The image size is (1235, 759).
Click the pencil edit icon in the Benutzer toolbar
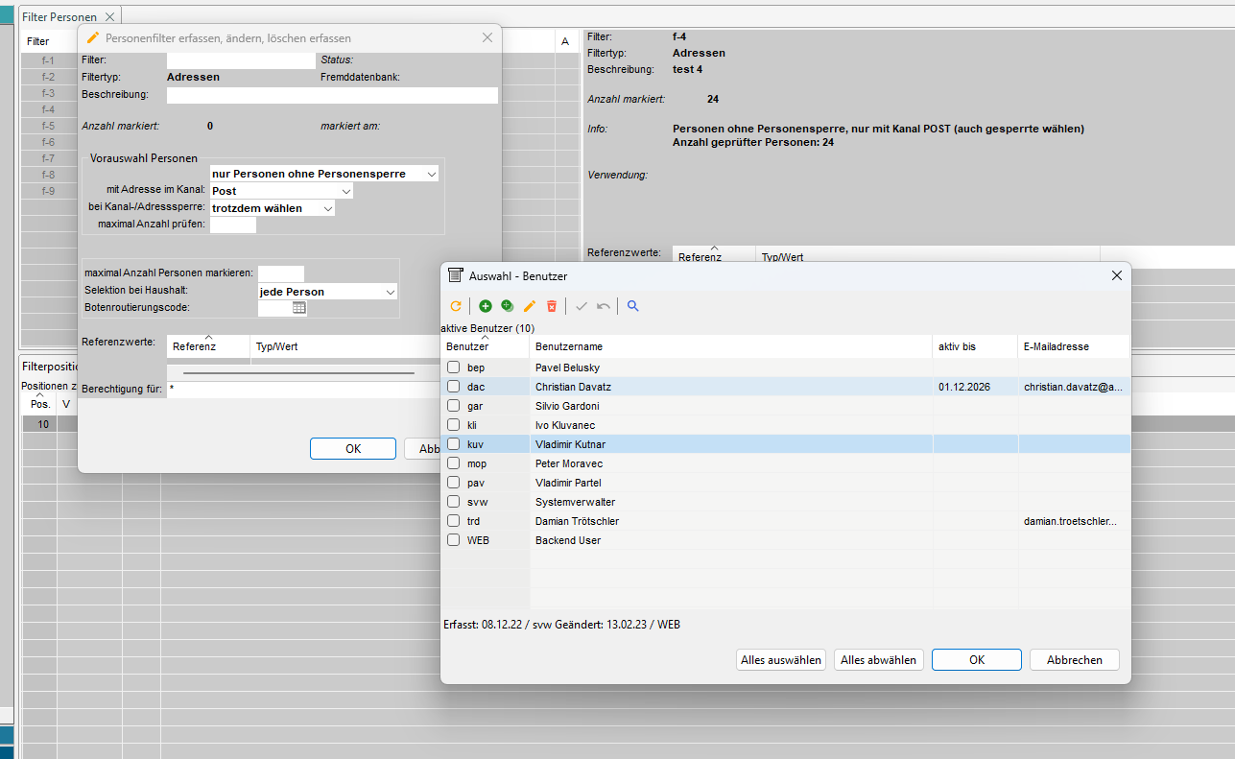529,306
